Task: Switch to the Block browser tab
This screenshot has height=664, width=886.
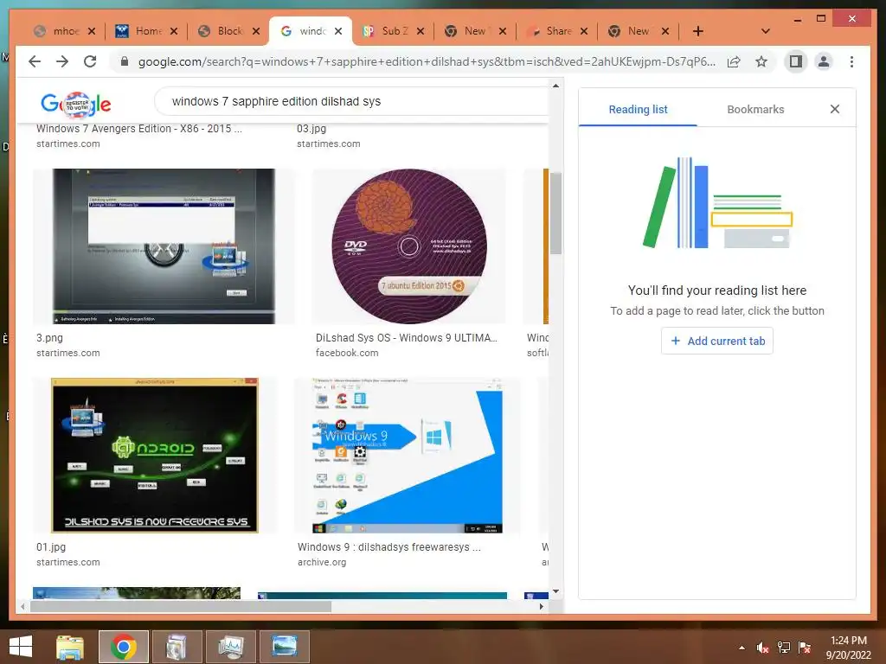Action: (x=221, y=31)
